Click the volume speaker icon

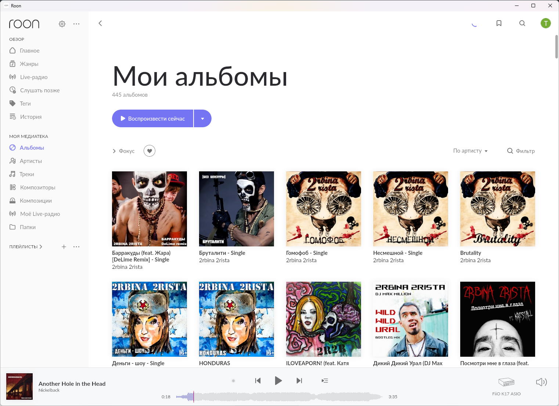click(x=541, y=382)
